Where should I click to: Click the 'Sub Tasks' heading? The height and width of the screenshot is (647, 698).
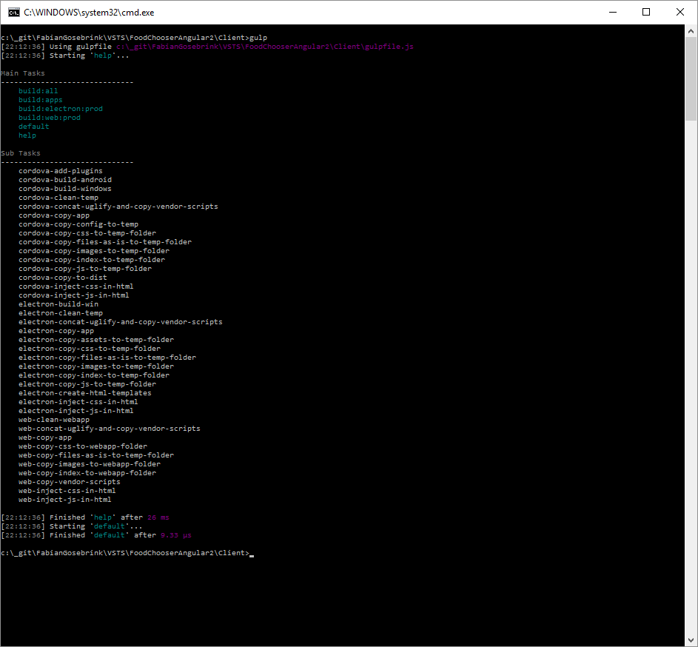(21, 153)
